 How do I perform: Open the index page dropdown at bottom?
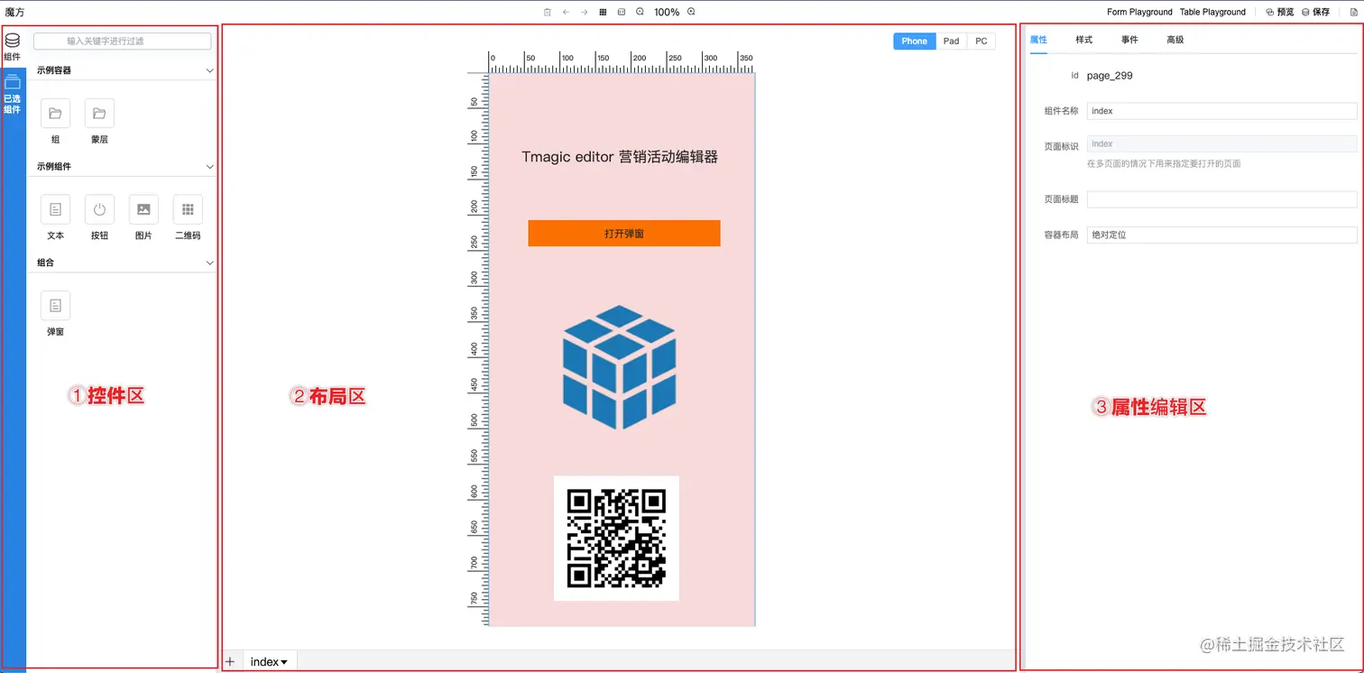[x=269, y=661]
